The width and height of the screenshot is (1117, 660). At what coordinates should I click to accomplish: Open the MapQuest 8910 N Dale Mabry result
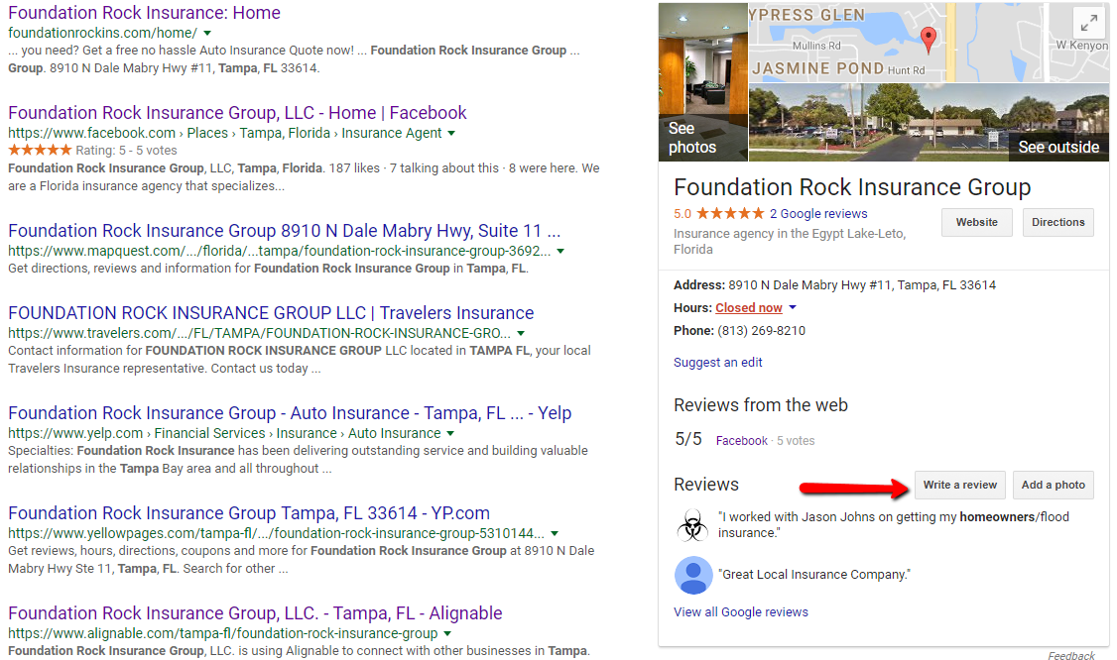(x=285, y=231)
